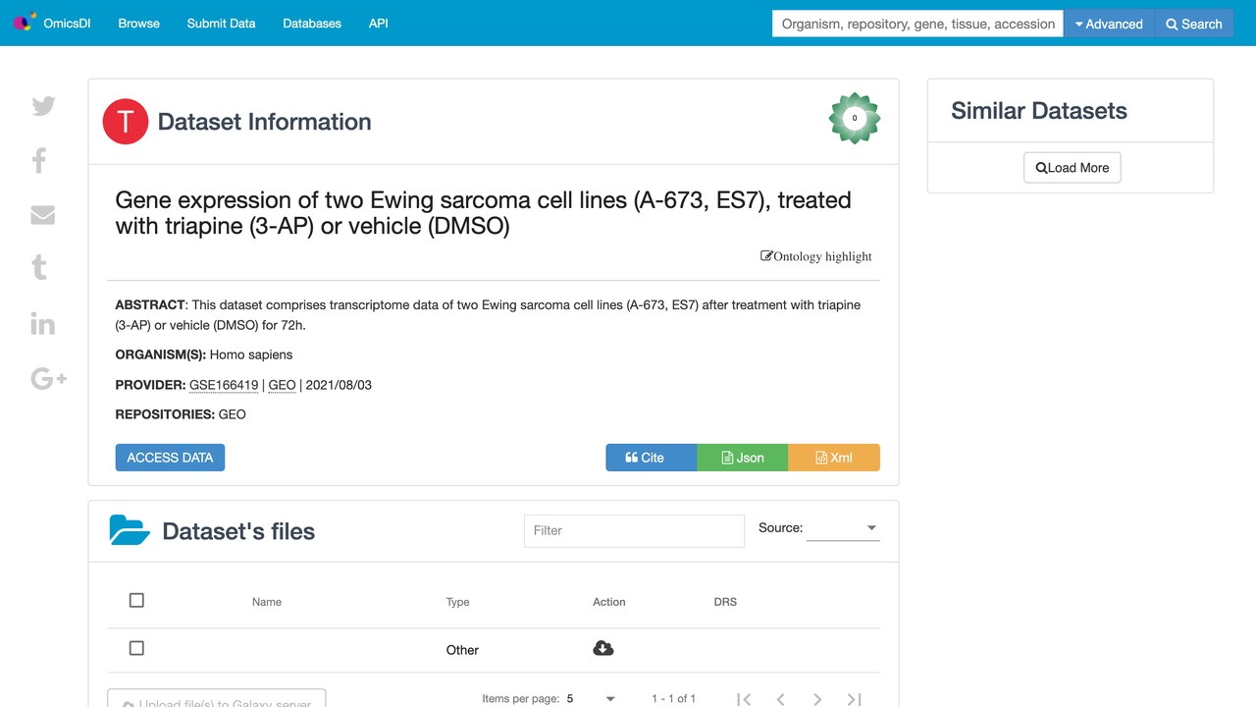The width and height of the screenshot is (1256, 707).
Task: Share dataset via email envelope icon
Action: (x=43, y=214)
